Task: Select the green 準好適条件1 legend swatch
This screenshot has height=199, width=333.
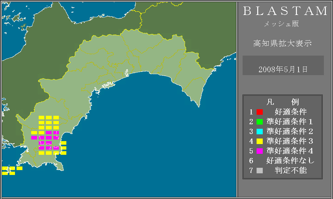Action: coord(259,122)
